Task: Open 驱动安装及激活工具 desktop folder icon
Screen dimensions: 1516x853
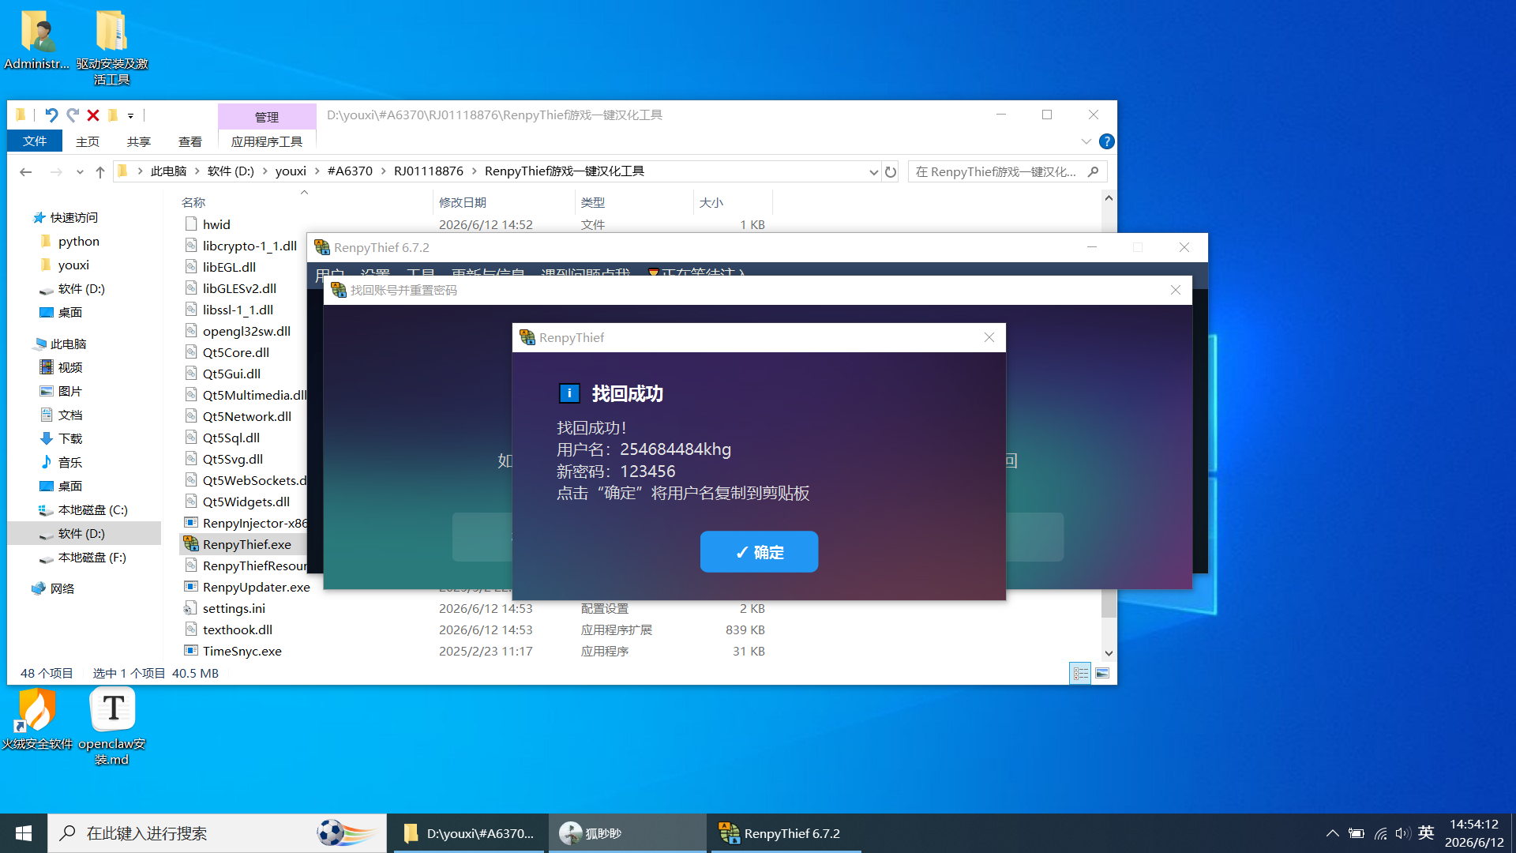Action: click(x=111, y=47)
